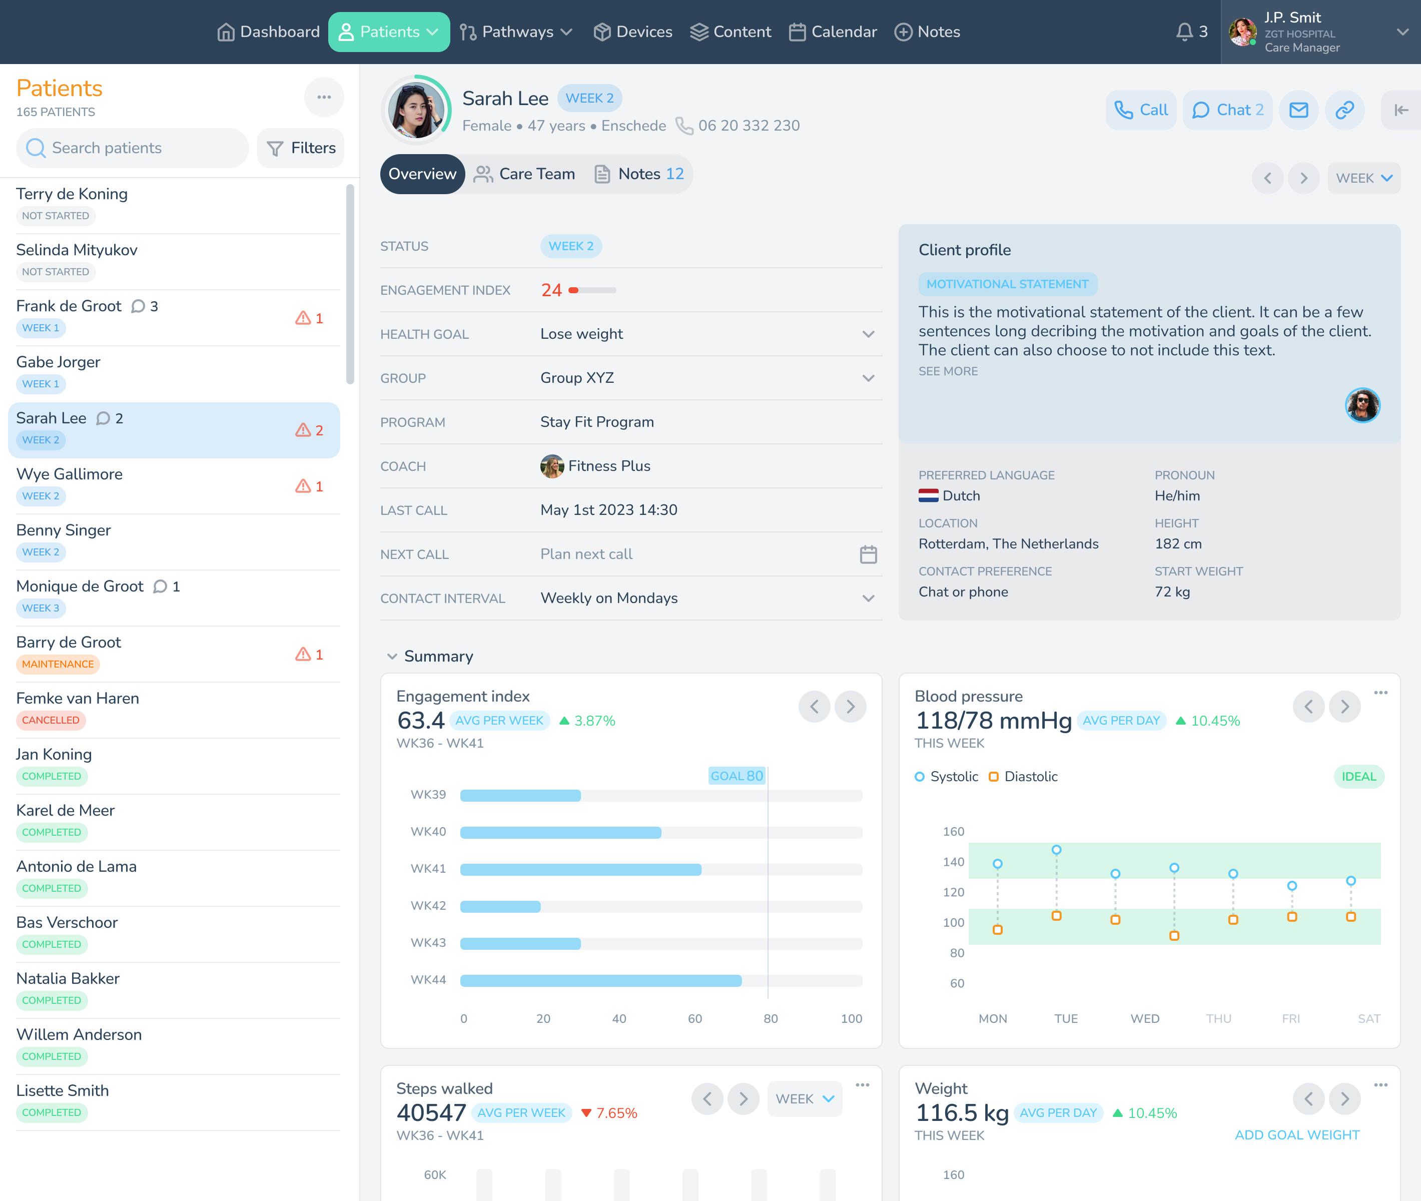
Task: Open Blood pressure card options menu
Action: [x=1380, y=693]
